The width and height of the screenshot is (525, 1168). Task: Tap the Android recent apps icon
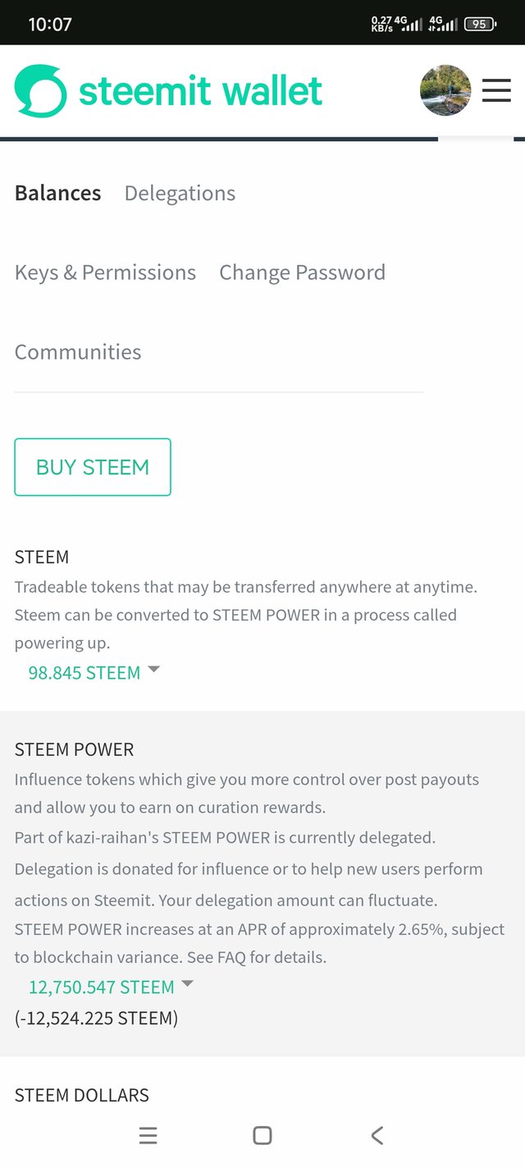(x=148, y=1135)
